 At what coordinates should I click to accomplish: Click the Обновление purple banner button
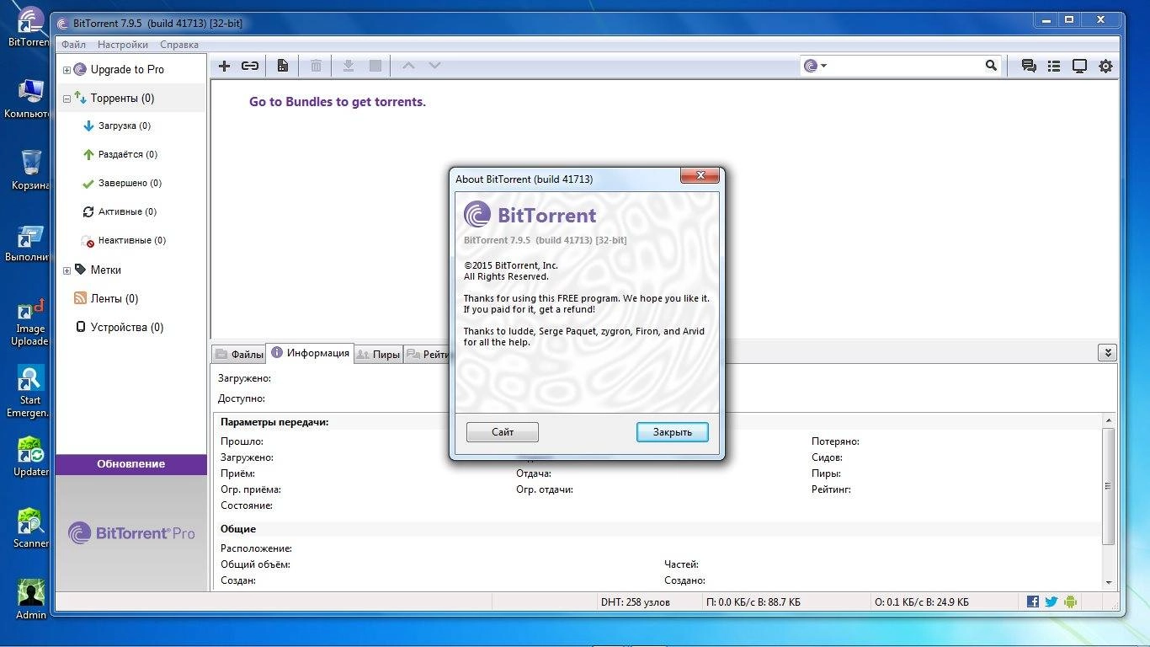click(x=131, y=464)
